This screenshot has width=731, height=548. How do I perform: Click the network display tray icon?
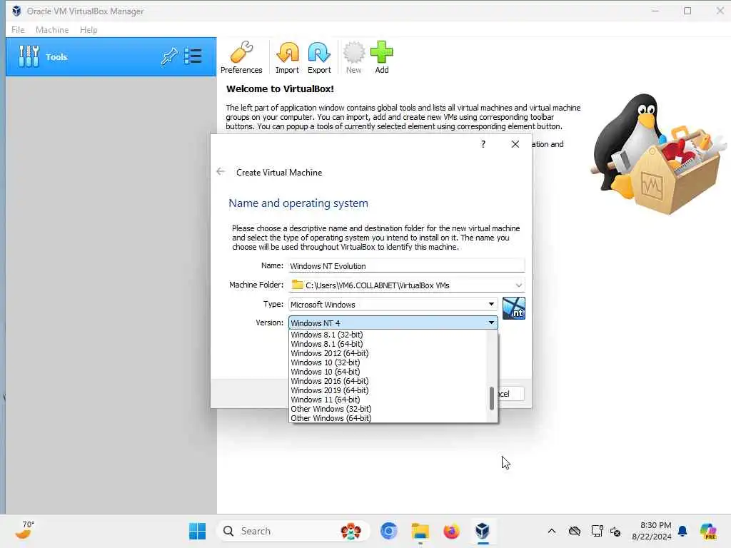[x=597, y=531]
